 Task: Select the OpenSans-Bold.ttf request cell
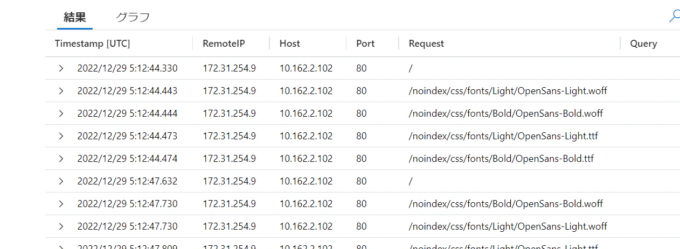point(501,159)
